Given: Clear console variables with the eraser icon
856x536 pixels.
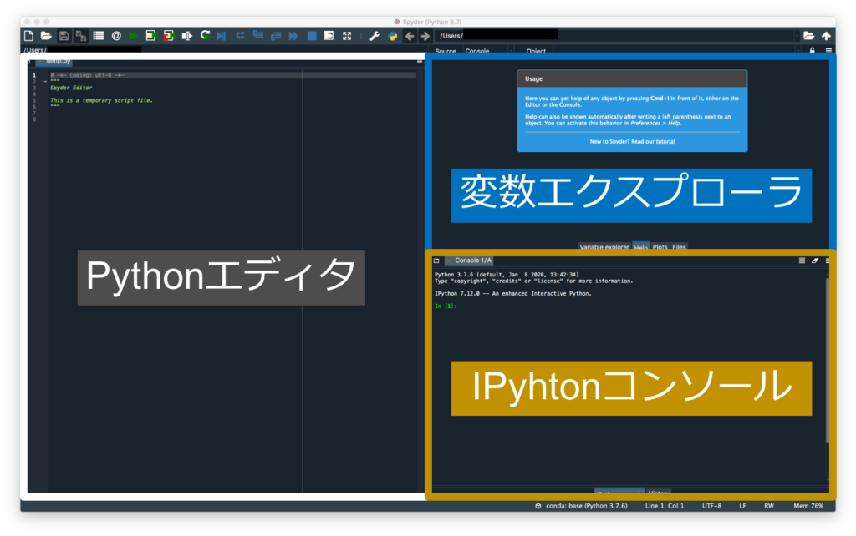Looking at the screenshot, I should (x=815, y=260).
